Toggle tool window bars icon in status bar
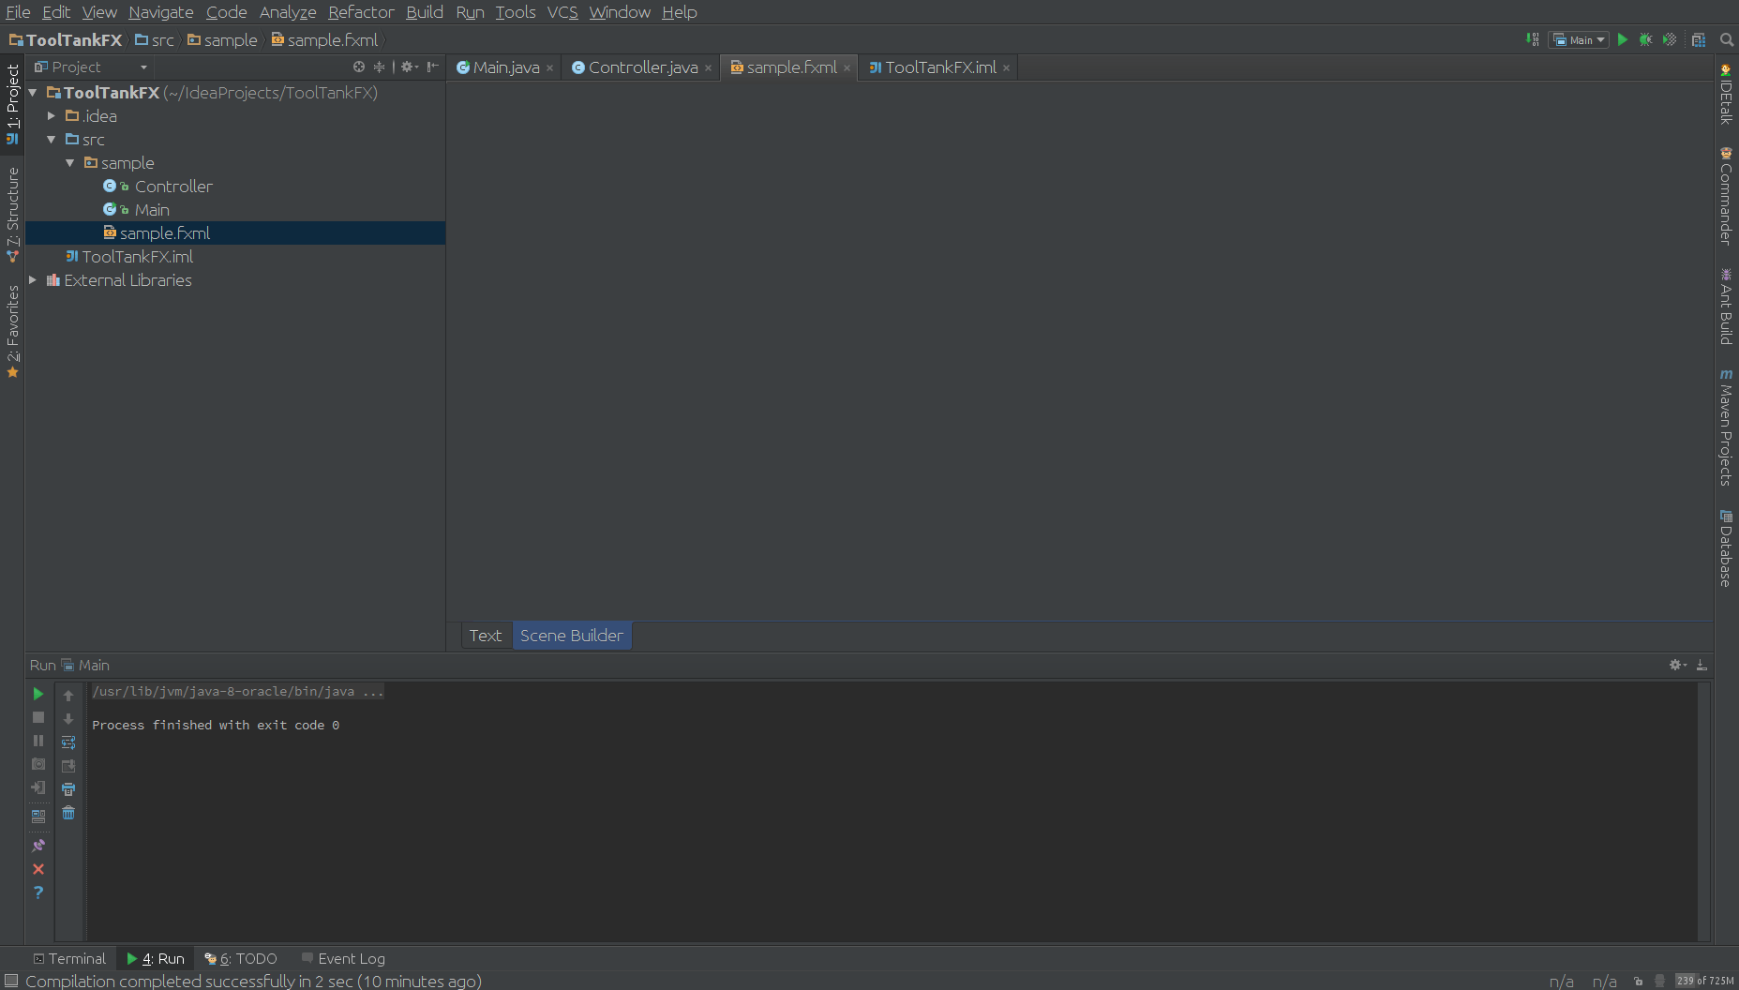This screenshot has height=990, width=1739. (11, 981)
